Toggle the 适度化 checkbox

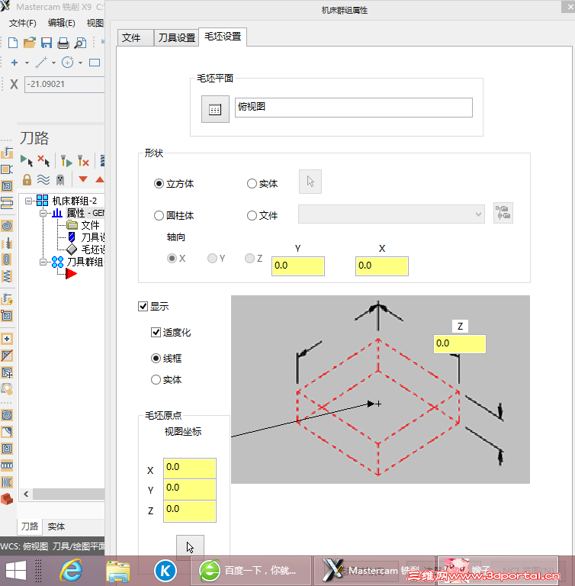156,332
